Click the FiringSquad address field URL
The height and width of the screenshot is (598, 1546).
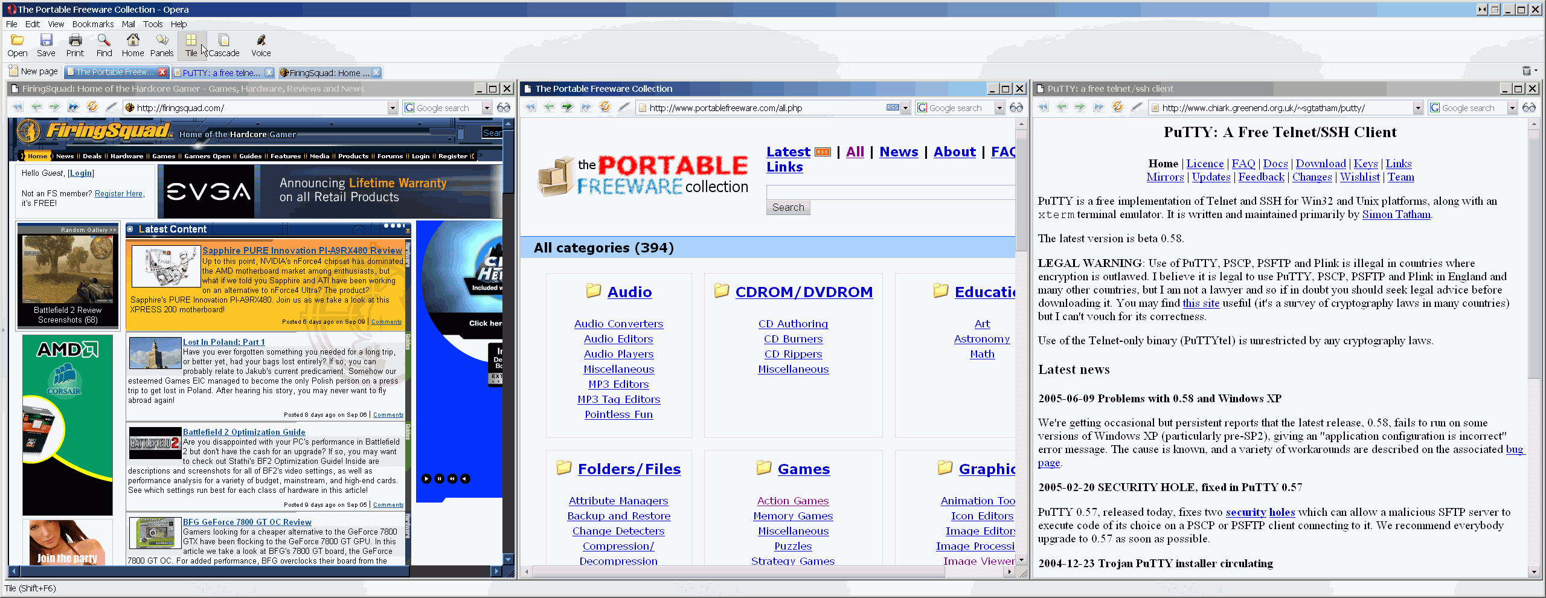[181, 108]
